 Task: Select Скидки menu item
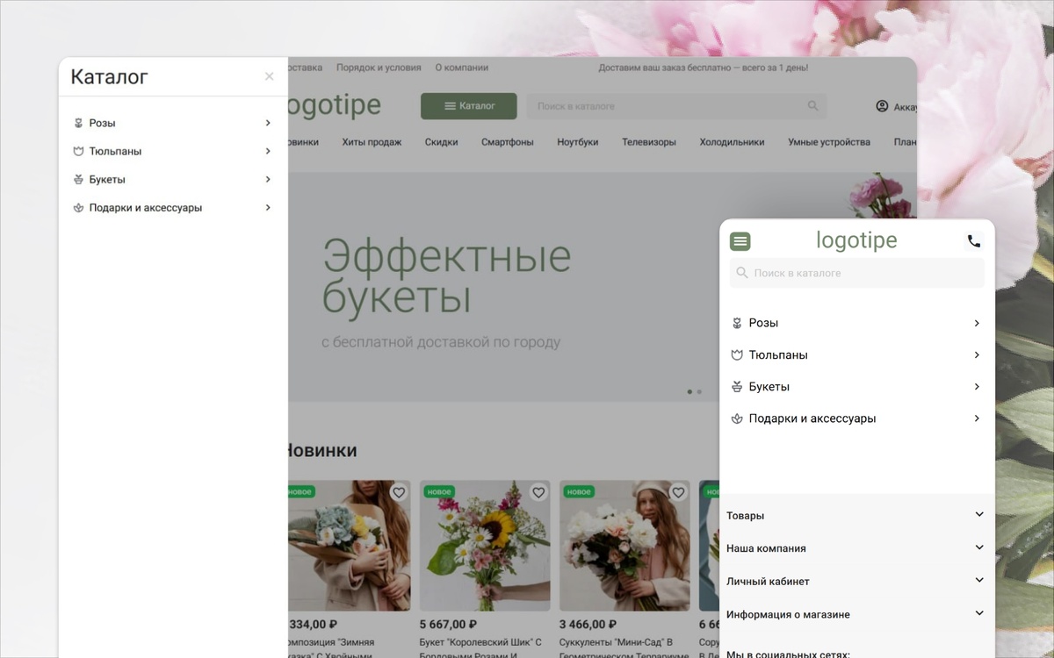pyautogui.click(x=441, y=142)
